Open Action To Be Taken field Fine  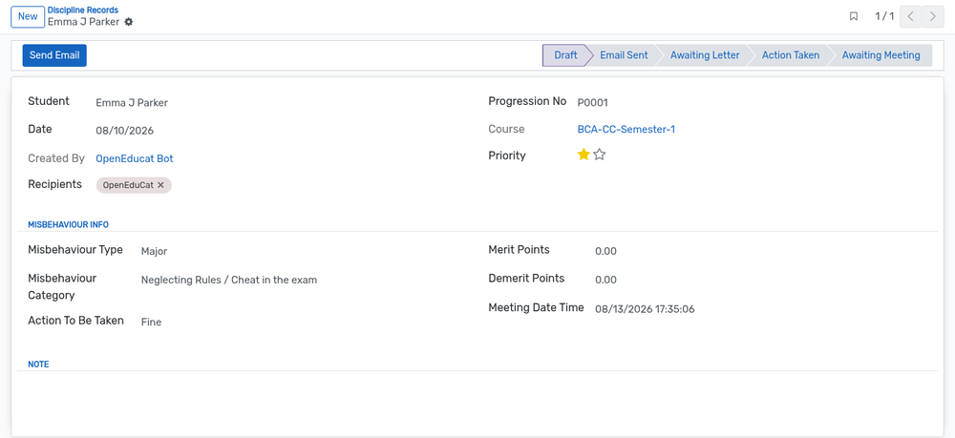point(151,322)
